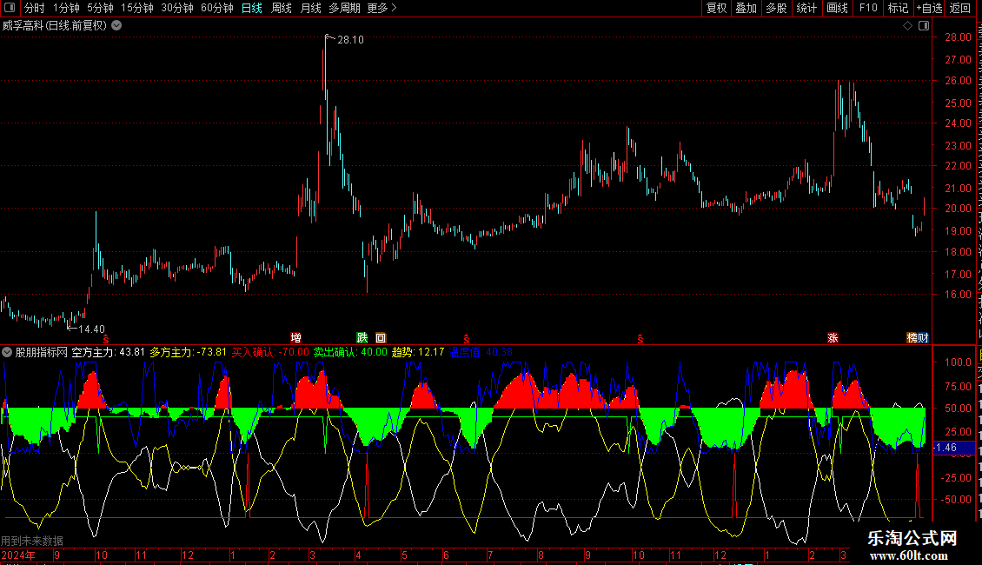Screen dimensions: 982x565
Task: Click the 叠加 overlay button
Action: tap(746, 8)
